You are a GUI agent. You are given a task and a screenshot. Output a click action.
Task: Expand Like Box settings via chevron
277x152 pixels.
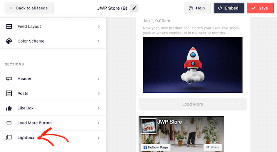[99, 108]
